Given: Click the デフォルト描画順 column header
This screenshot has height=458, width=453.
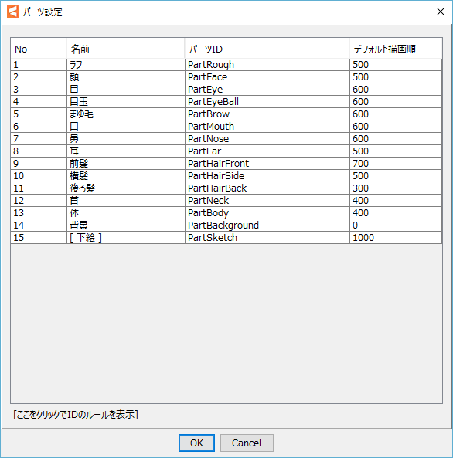Looking at the screenshot, I should 396,49.
